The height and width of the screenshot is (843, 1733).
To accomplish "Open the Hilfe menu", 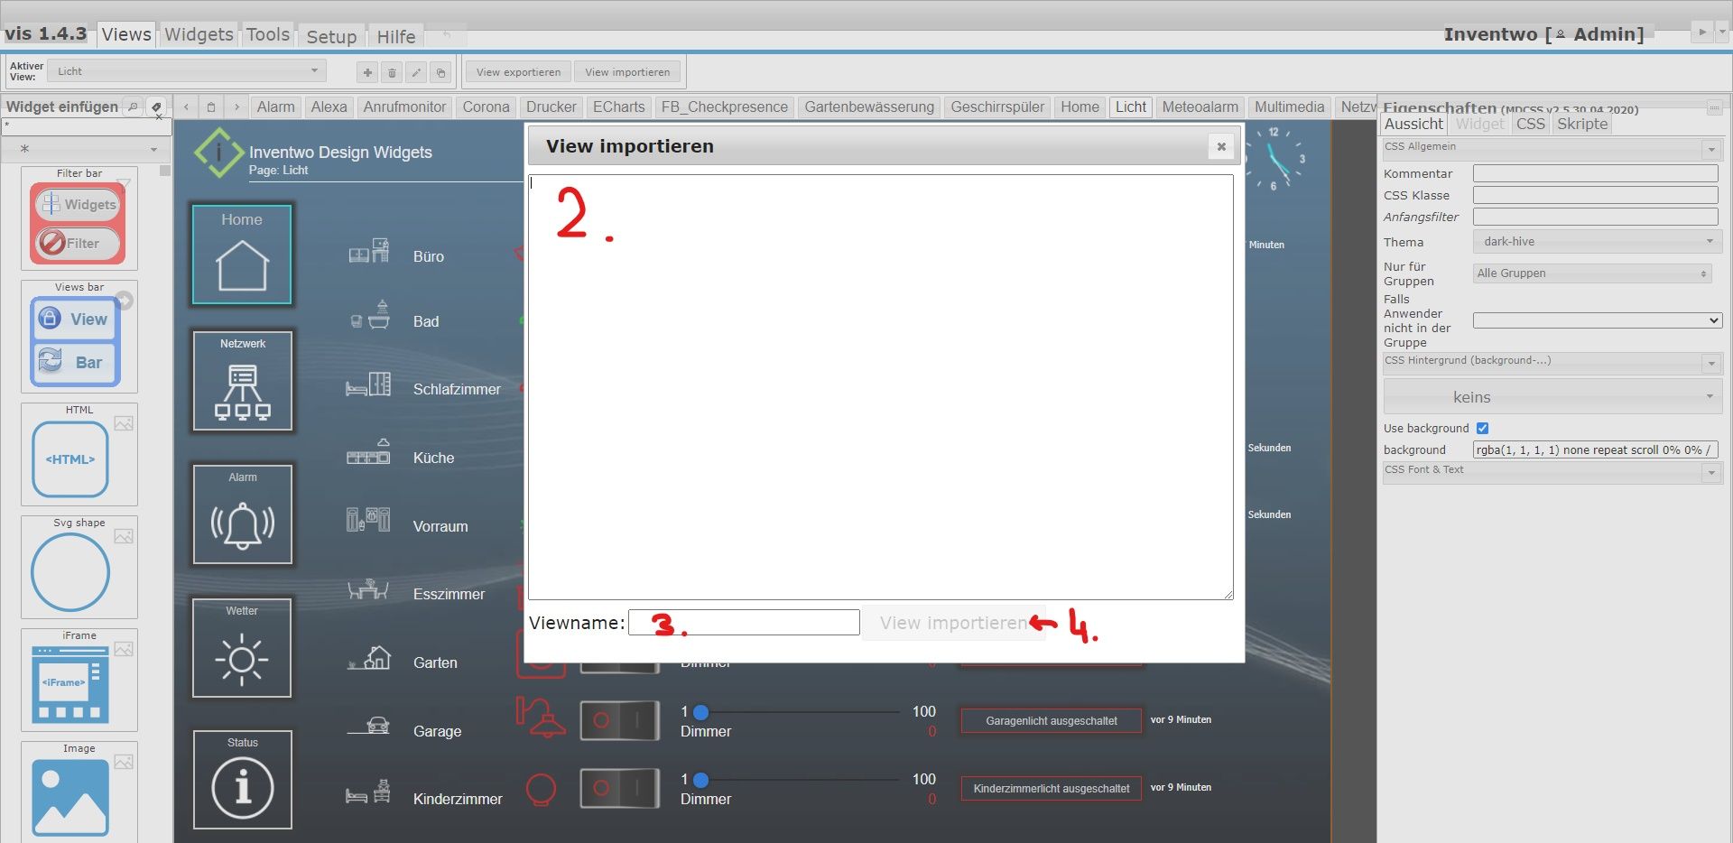I will click(x=396, y=36).
